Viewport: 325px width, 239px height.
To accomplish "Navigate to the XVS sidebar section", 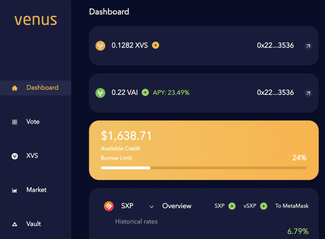I will 32,156.
